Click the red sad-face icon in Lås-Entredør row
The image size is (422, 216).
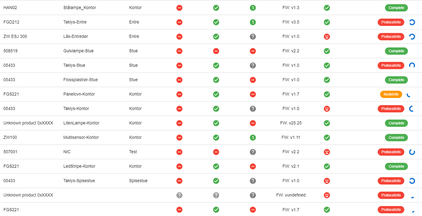click(327, 37)
